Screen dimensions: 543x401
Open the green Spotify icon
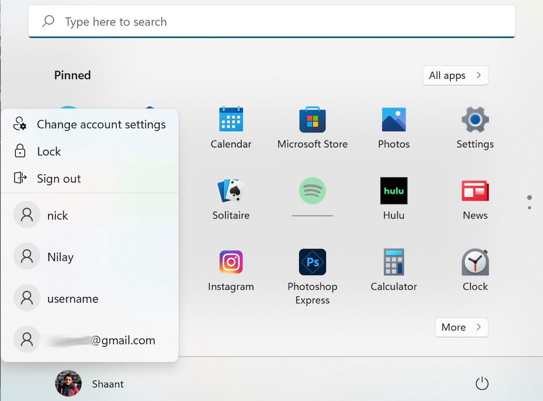click(x=312, y=191)
